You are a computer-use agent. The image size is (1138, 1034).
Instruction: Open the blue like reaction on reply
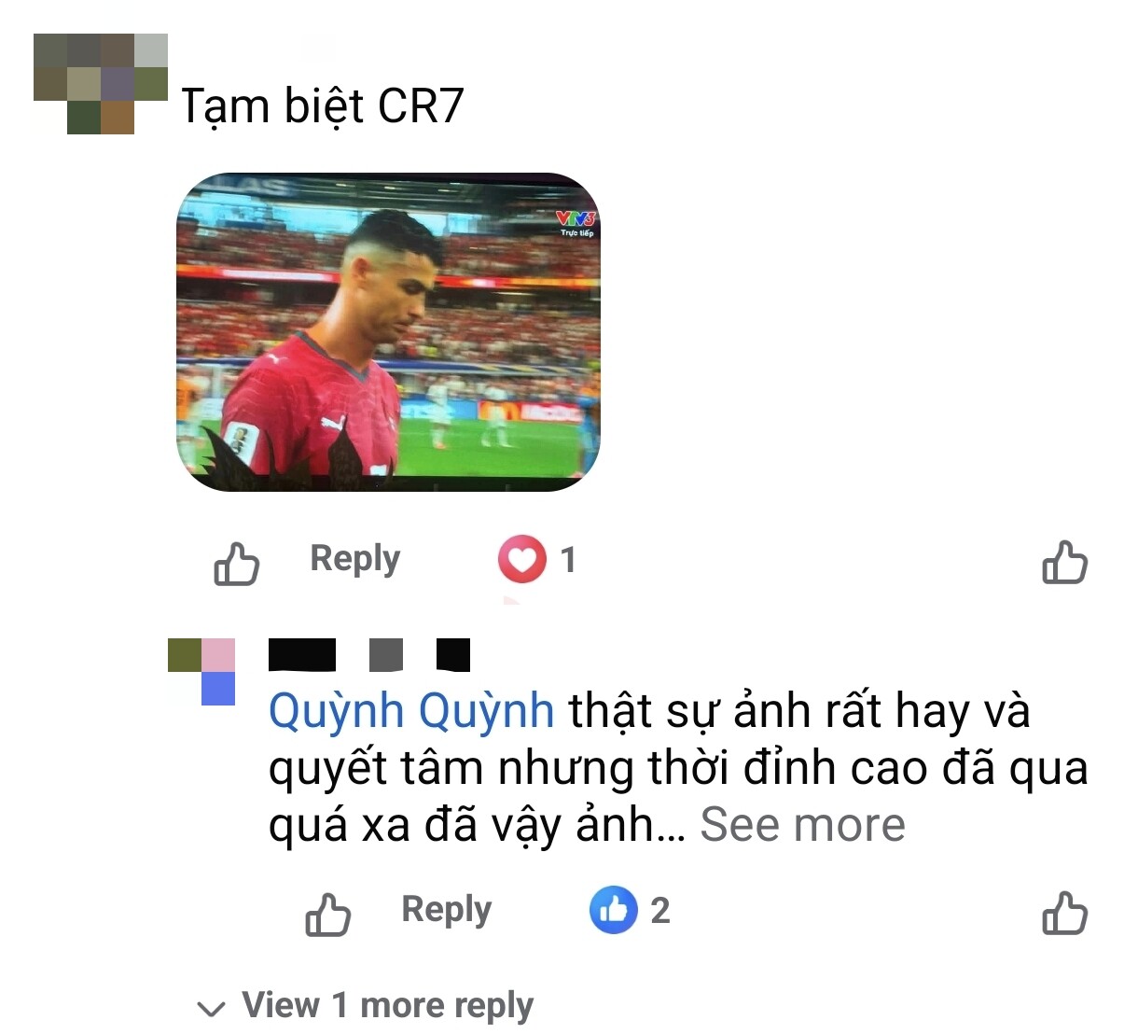click(613, 910)
